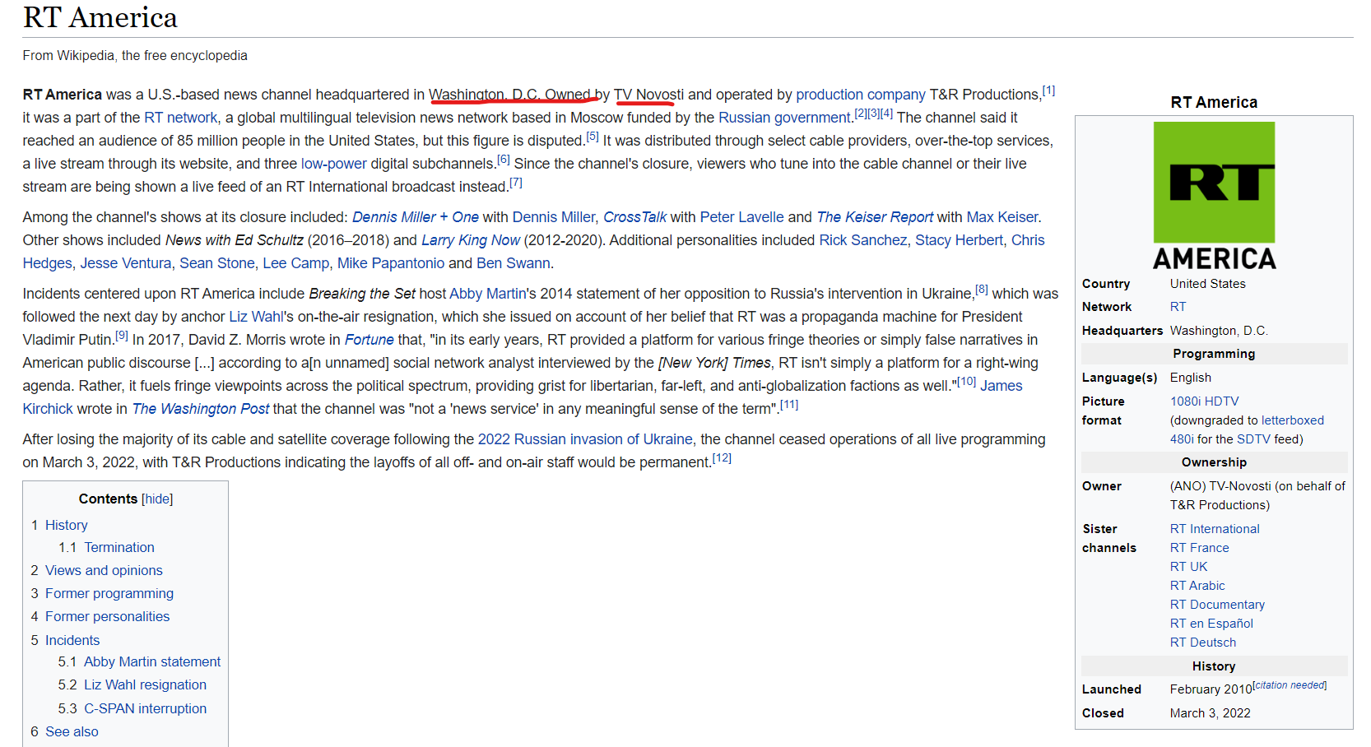
Task: Open the TV Novosti link
Action: [x=648, y=95]
